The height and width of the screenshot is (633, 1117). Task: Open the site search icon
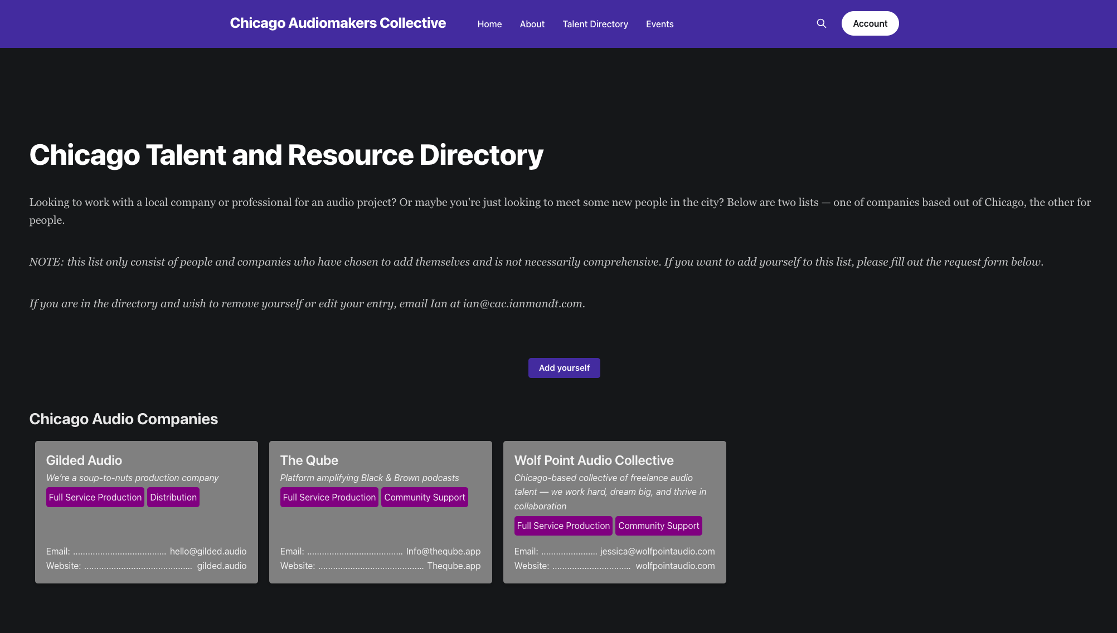pyautogui.click(x=821, y=23)
